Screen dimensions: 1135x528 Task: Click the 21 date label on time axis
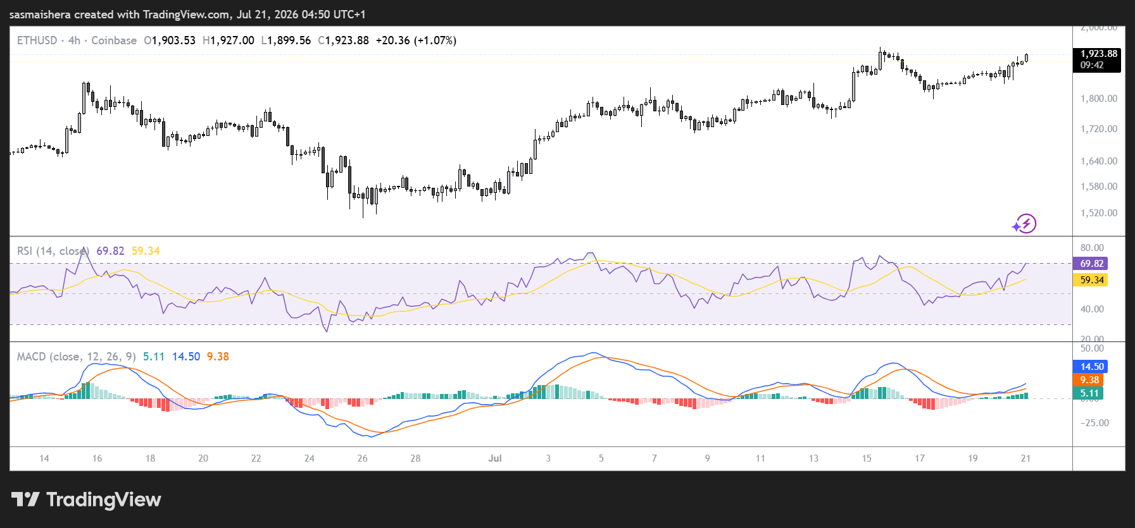pos(1025,458)
